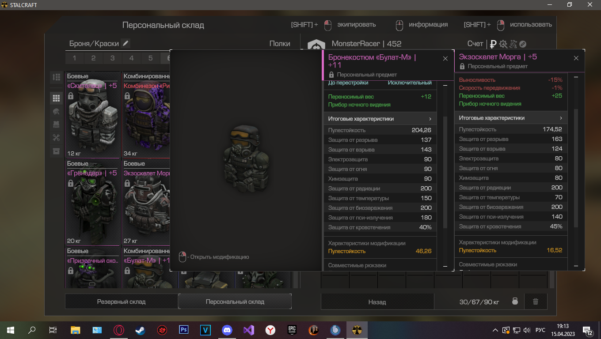This screenshot has width=601, height=339.
Task: Select the «Призрачный охотник» armor item
Action: 93,267
